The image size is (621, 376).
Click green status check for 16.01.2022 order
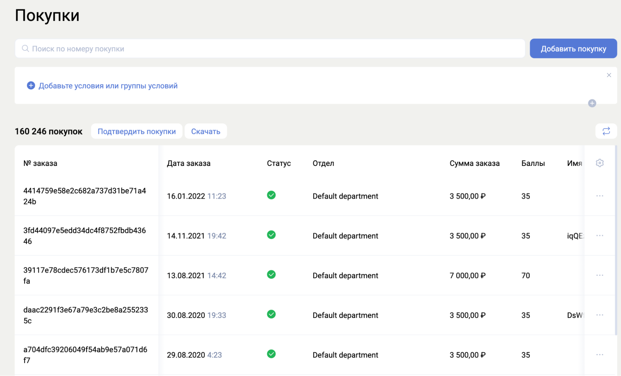(x=271, y=195)
